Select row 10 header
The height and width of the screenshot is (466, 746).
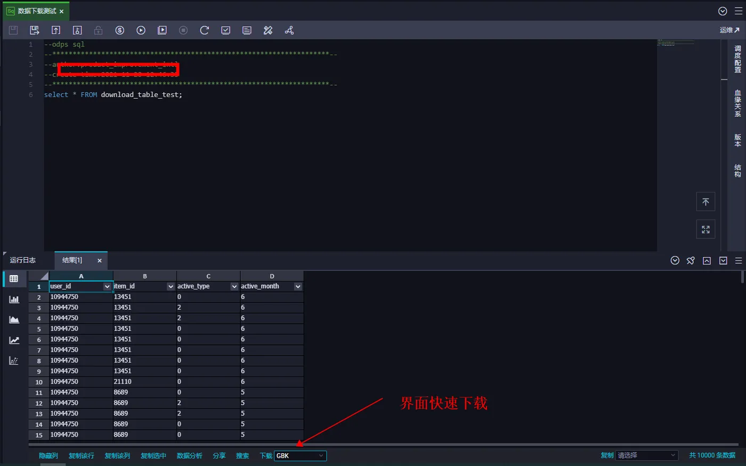(39, 382)
